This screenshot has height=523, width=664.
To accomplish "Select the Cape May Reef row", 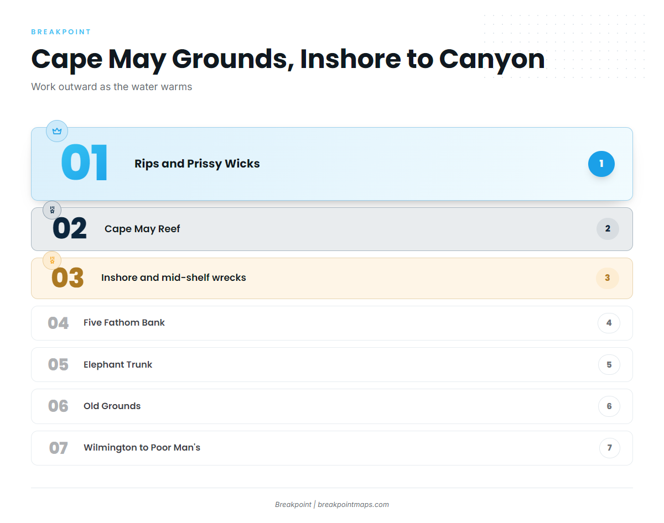I will click(x=332, y=229).
